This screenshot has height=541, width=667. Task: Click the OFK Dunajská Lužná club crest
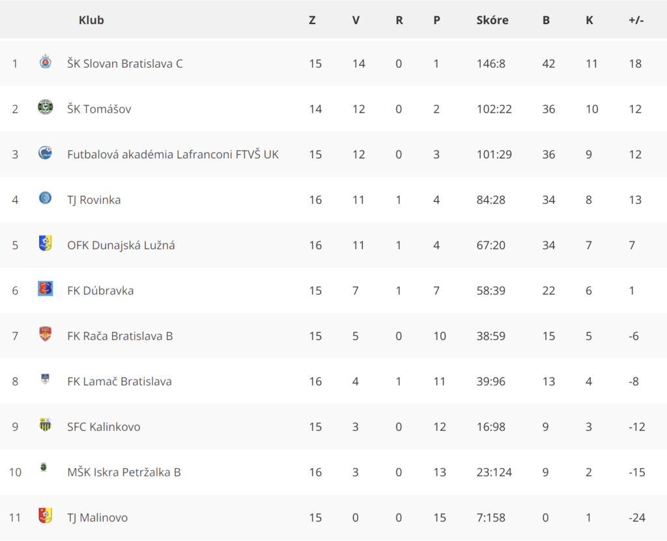pos(45,243)
